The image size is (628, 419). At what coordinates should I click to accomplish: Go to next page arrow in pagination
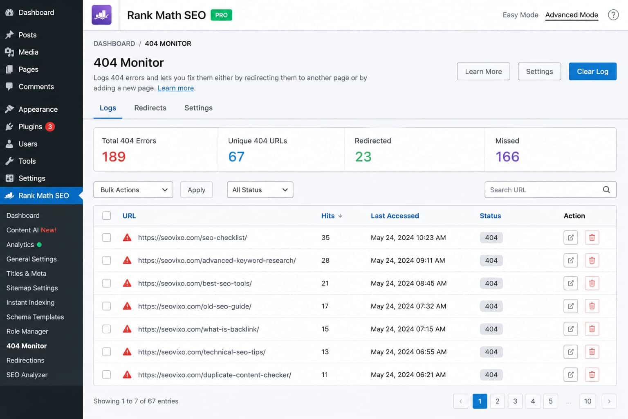(x=609, y=401)
